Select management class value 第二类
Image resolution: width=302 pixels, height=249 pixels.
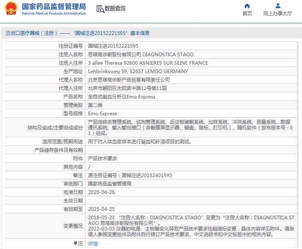tap(95, 105)
